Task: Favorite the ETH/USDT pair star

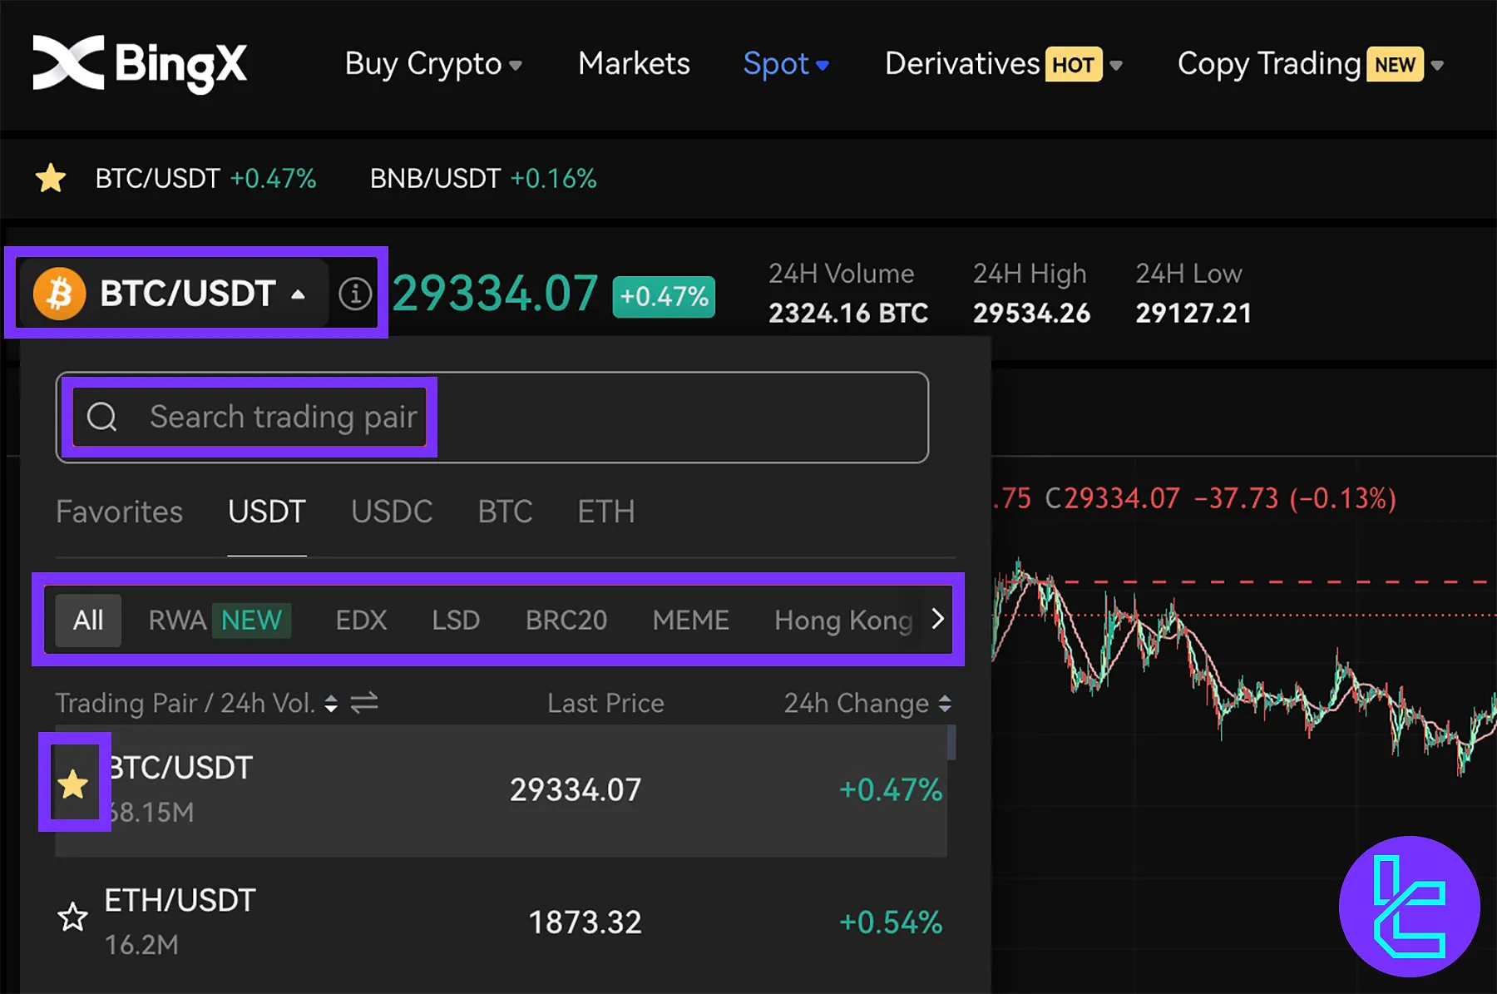Action: [72, 917]
